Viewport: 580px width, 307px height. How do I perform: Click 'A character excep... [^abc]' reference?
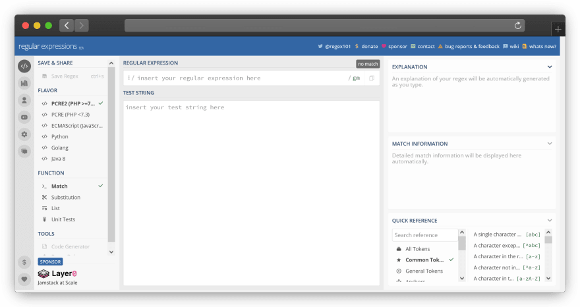tap(506, 245)
